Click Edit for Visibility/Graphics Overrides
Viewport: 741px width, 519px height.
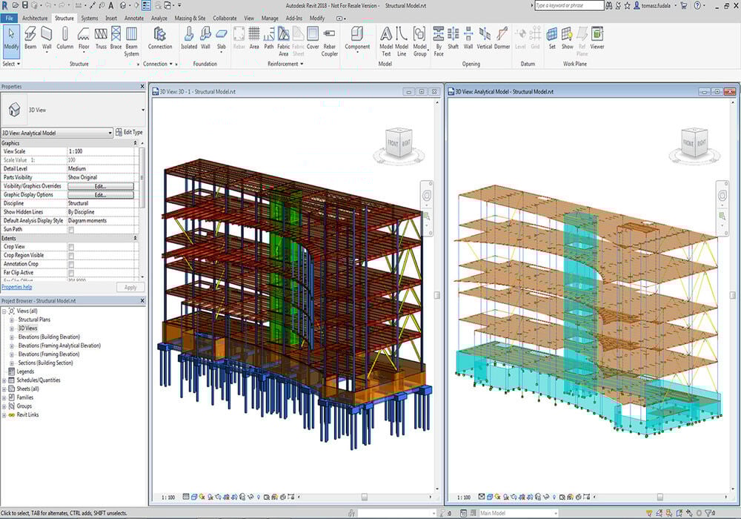[101, 186]
